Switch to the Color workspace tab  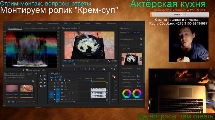tap(66, 23)
